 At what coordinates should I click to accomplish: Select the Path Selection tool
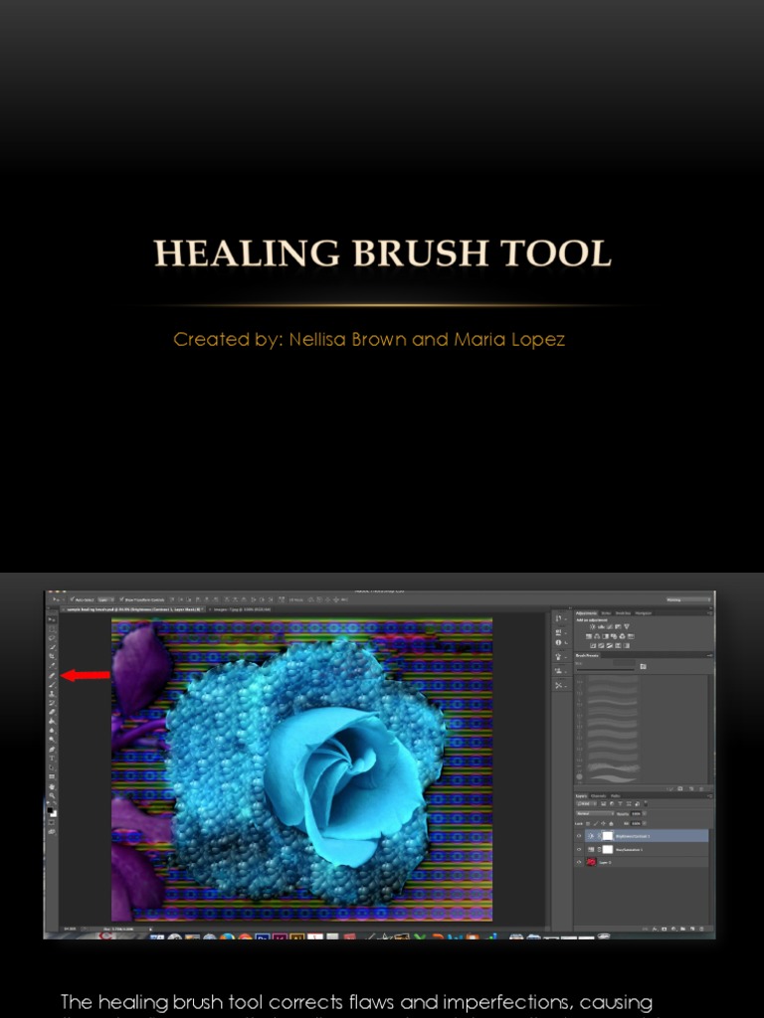click(x=52, y=767)
